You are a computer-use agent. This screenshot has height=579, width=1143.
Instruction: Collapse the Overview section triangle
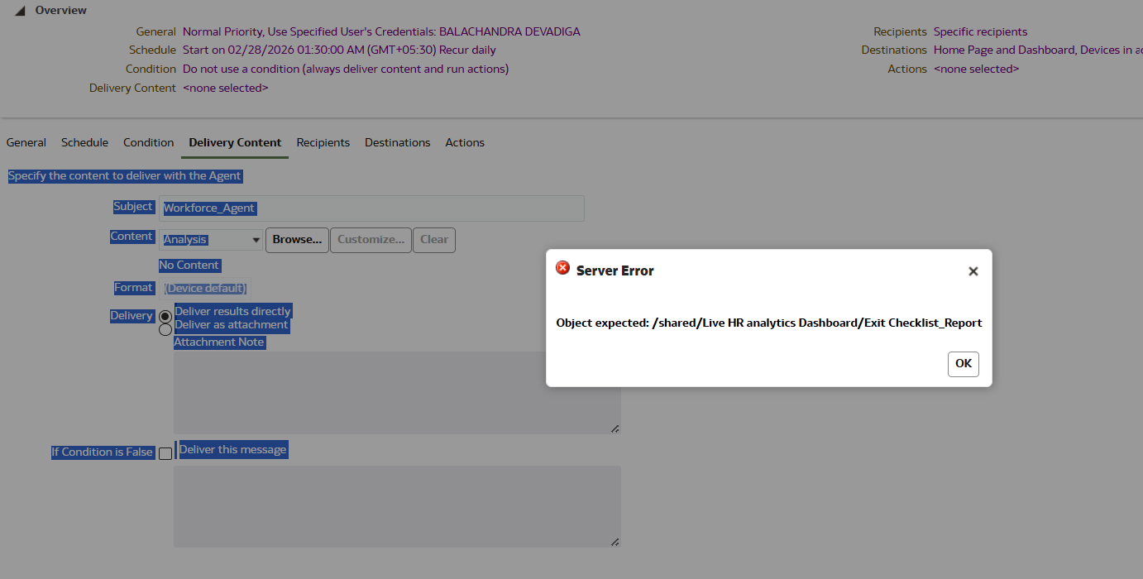click(x=19, y=11)
